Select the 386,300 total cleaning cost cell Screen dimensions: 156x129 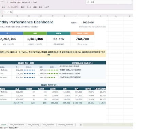point(53,103)
